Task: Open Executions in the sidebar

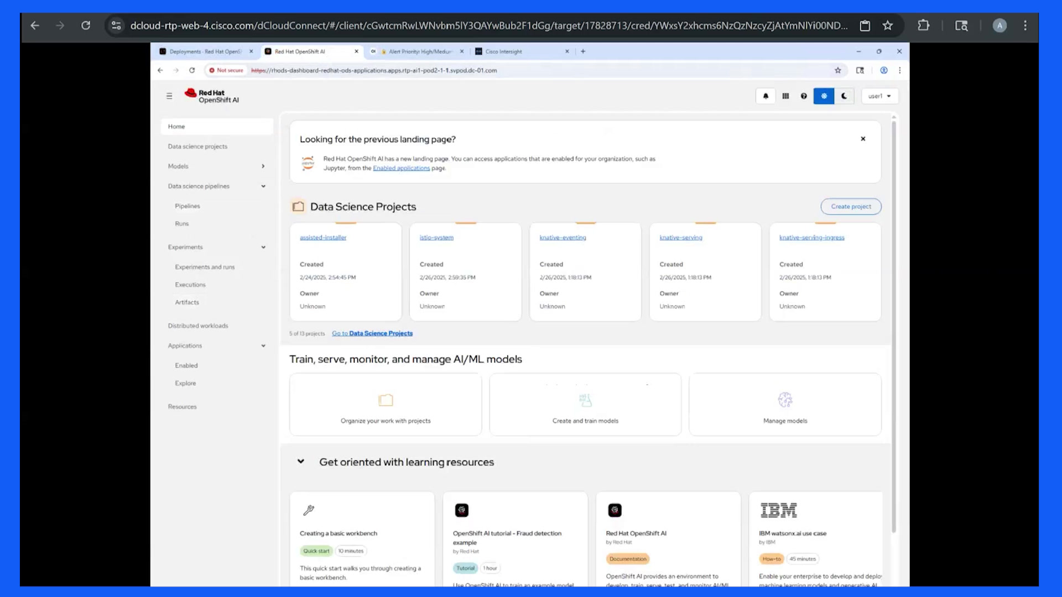Action: tap(190, 285)
